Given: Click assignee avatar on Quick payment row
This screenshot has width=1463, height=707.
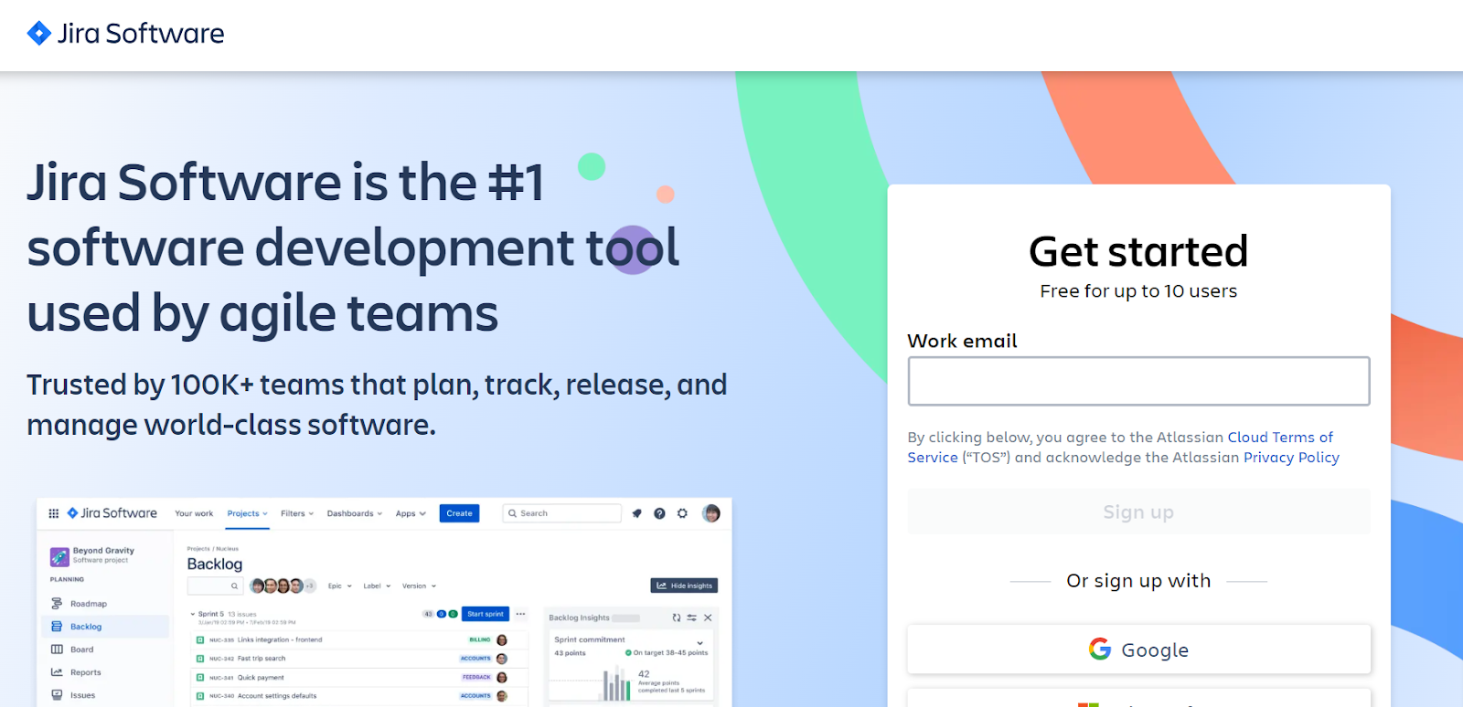Looking at the screenshot, I should (x=502, y=678).
